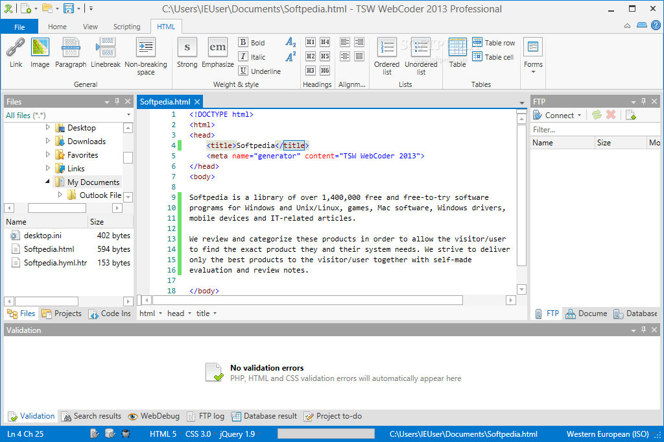Insert a Link from the ribbon
The width and height of the screenshot is (664, 442).
point(16,53)
